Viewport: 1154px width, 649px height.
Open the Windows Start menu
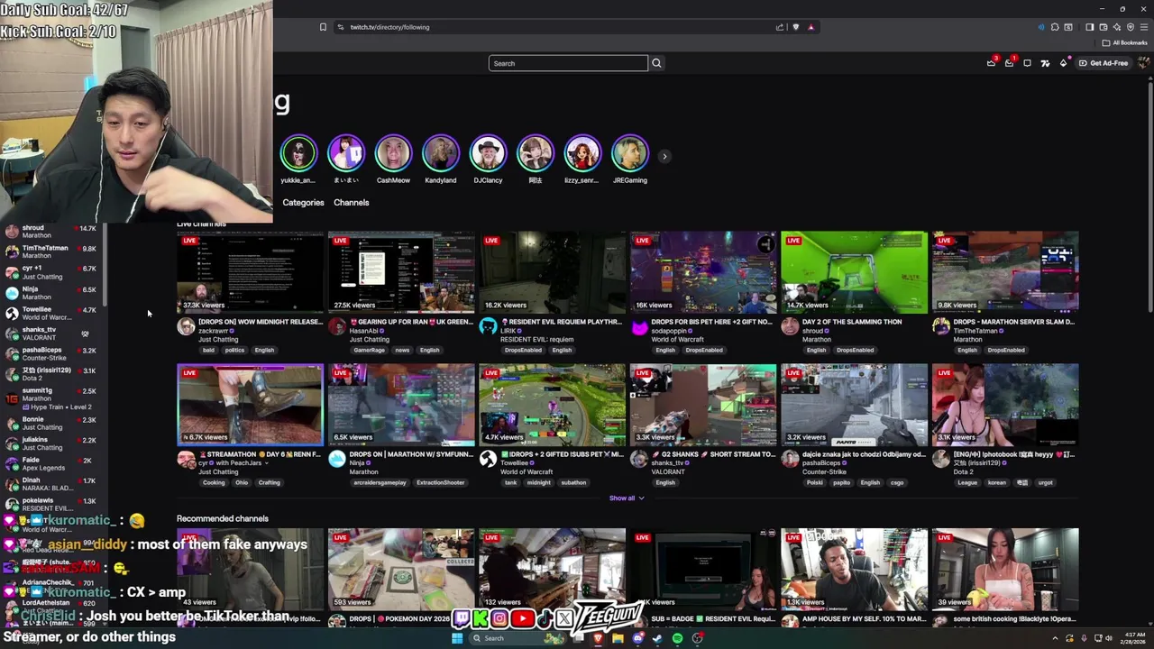tap(457, 638)
